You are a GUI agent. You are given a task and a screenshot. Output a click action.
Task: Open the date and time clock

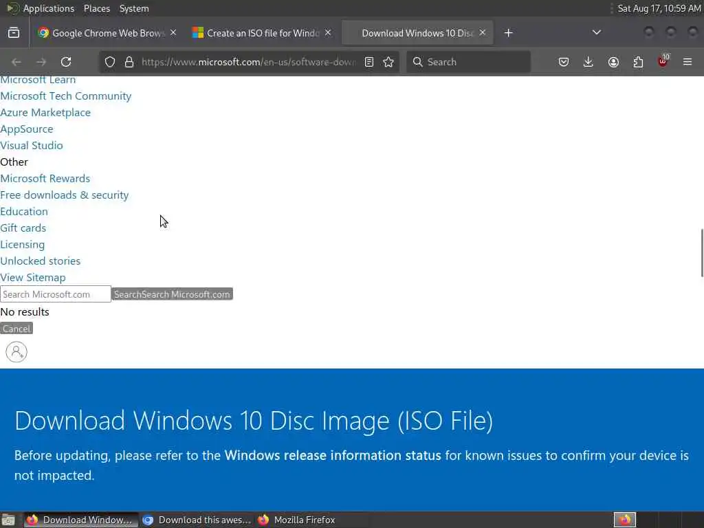659,8
